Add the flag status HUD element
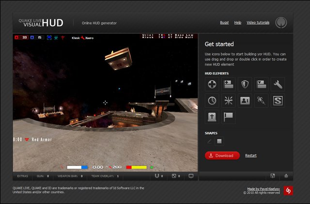Viewport: 310px width, 204px height. [229, 117]
